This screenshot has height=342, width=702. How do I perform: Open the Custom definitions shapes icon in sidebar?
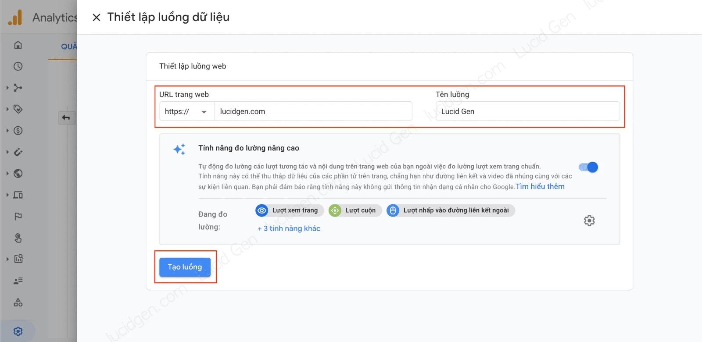18,302
